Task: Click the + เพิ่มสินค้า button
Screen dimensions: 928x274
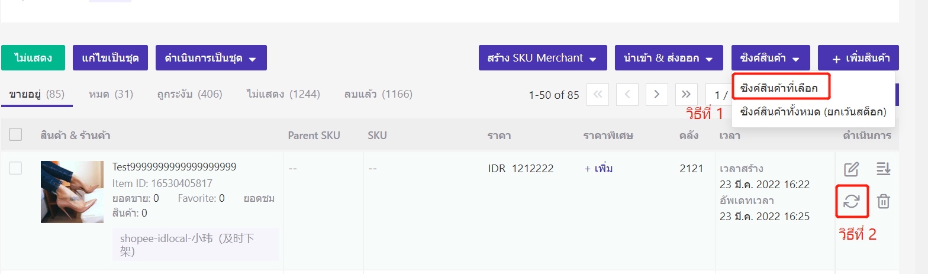Action: pyautogui.click(x=858, y=58)
